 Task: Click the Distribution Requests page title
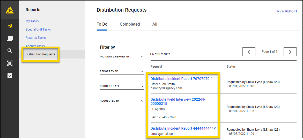point(122,10)
